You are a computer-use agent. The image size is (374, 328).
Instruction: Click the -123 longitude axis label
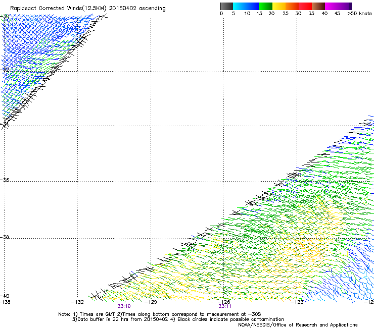(297, 302)
